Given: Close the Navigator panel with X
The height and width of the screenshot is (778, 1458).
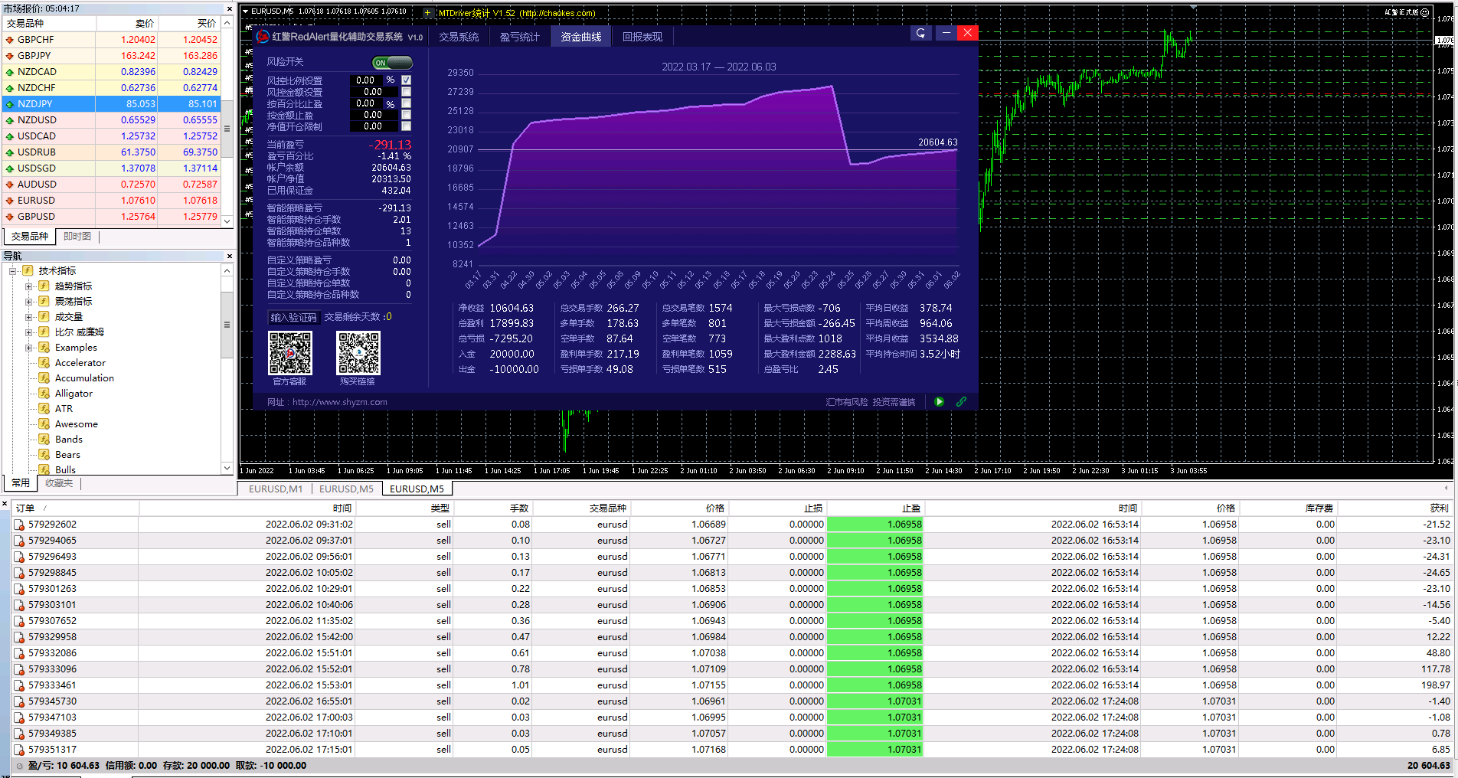Looking at the screenshot, I should [229, 256].
